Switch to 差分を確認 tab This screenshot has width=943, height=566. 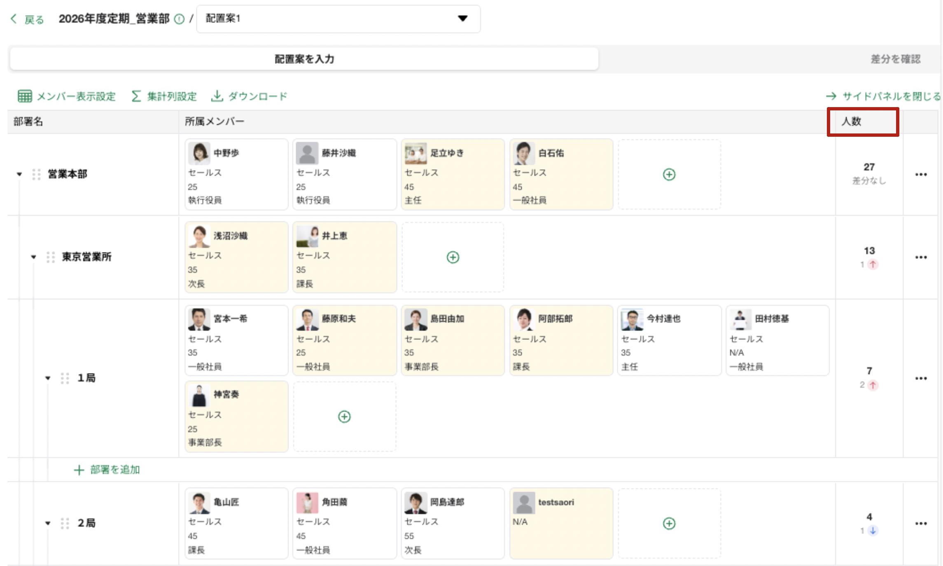(x=895, y=59)
